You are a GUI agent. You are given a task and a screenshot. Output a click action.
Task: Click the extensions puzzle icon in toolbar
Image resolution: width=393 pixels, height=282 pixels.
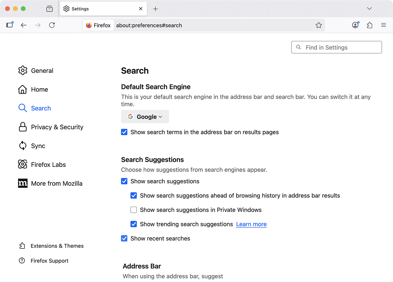(x=369, y=25)
